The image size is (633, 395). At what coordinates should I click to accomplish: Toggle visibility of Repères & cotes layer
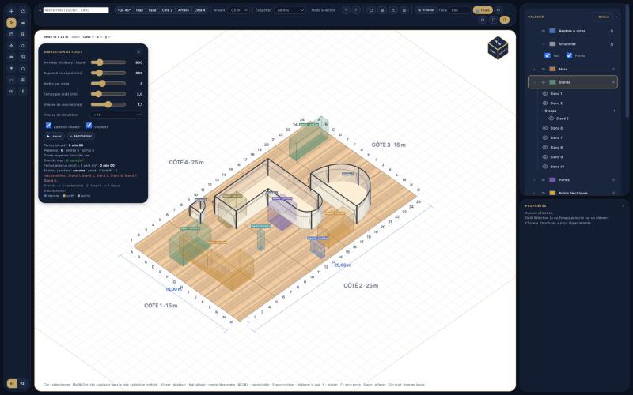pyautogui.click(x=543, y=31)
